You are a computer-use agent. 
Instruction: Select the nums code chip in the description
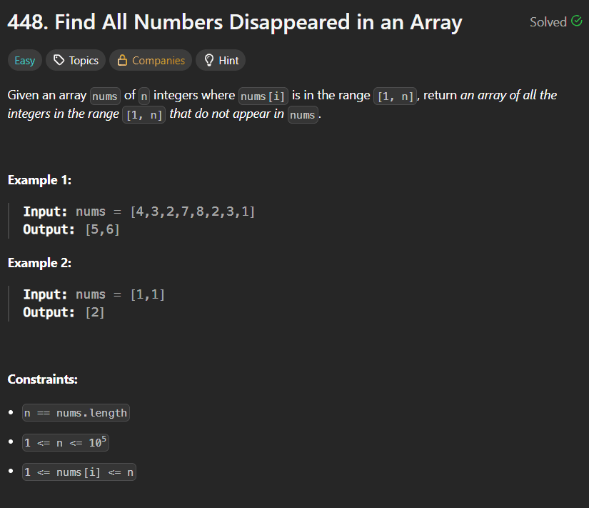[105, 95]
